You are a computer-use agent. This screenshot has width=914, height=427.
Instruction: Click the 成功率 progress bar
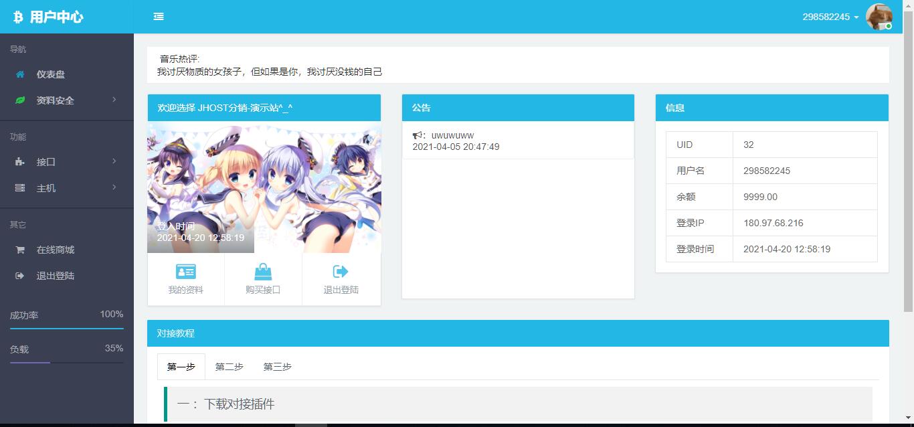(x=67, y=329)
